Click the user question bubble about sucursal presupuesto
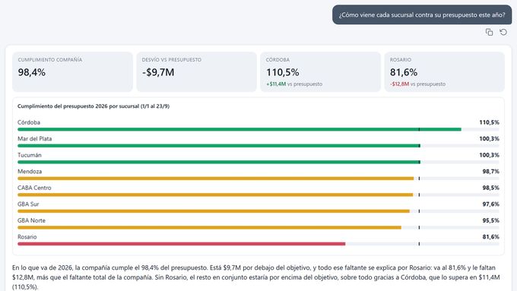 422,15
